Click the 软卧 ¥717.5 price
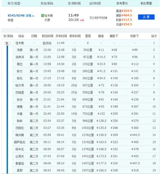Screen dimensions: 160x174 [x=124, y=20]
